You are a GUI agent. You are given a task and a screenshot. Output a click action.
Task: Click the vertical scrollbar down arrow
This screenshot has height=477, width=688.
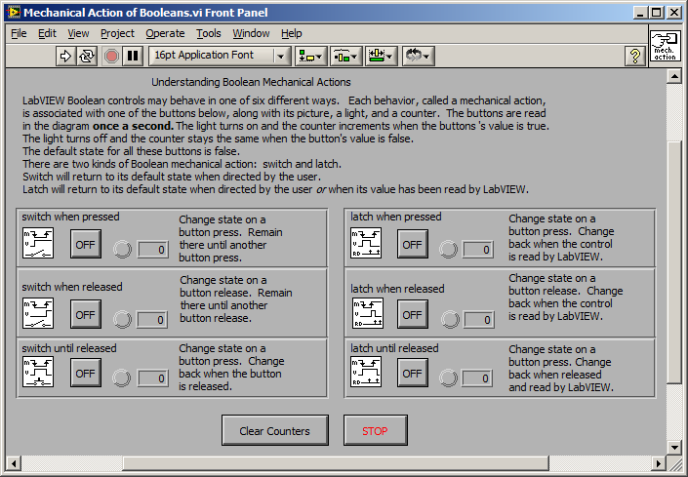[673, 447]
